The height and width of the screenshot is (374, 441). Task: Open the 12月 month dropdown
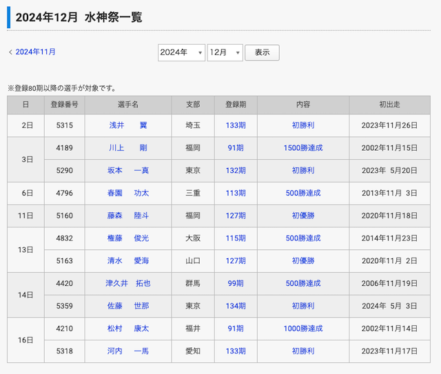coord(225,52)
